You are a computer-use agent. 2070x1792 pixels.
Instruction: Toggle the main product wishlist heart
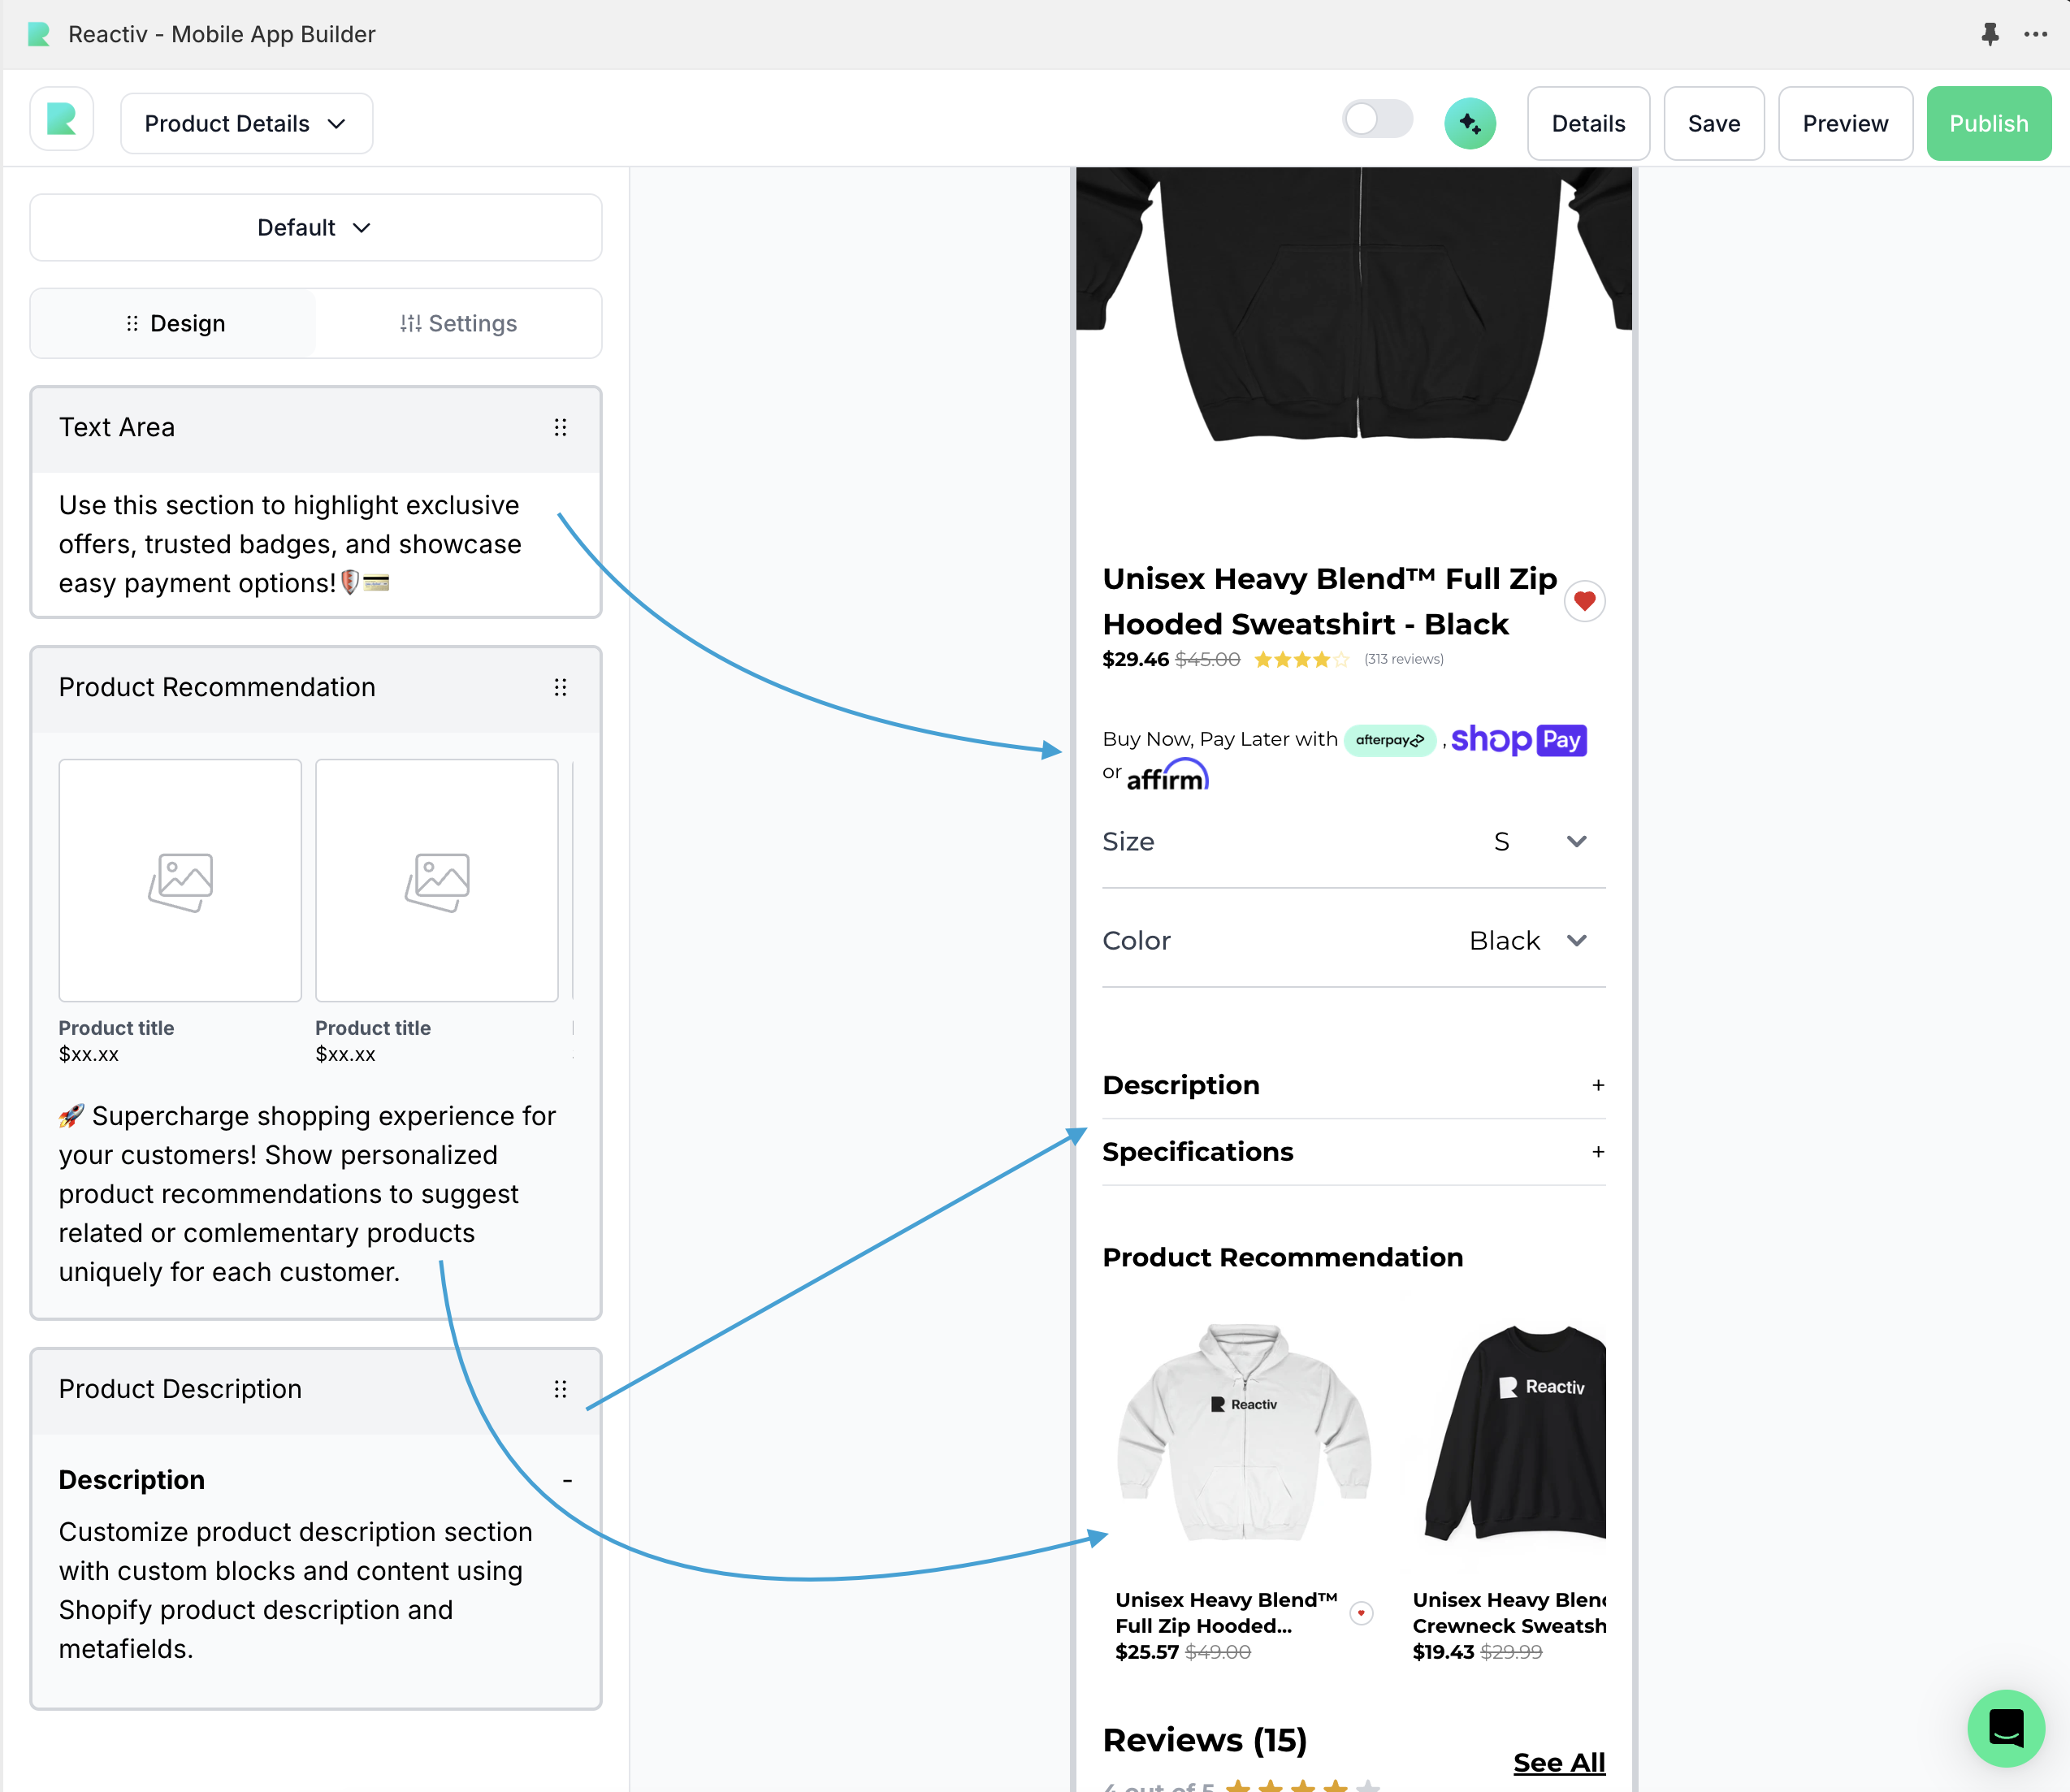[x=1584, y=601]
